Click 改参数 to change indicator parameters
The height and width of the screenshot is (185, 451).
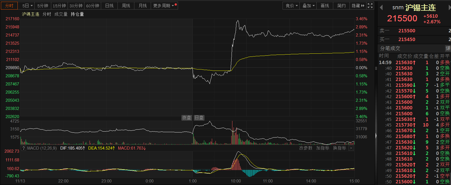click(x=306, y=148)
